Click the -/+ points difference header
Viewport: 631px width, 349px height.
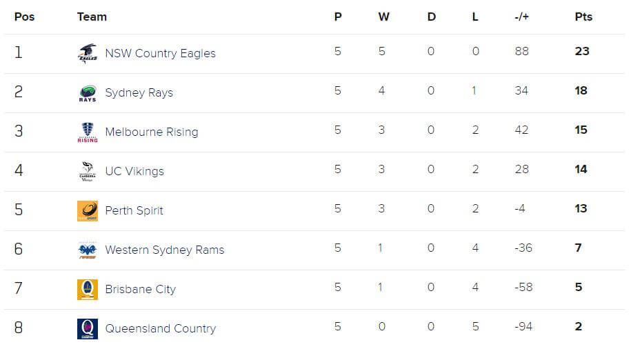click(x=521, y=17)
